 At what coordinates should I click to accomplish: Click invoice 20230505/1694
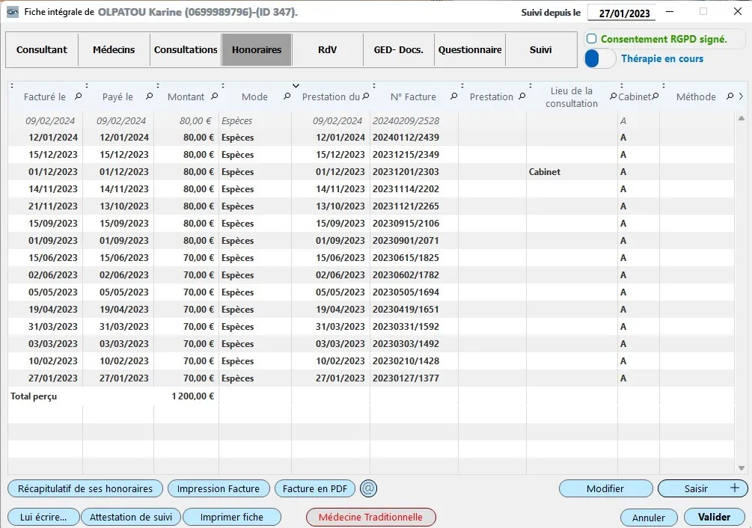(406, 292)
